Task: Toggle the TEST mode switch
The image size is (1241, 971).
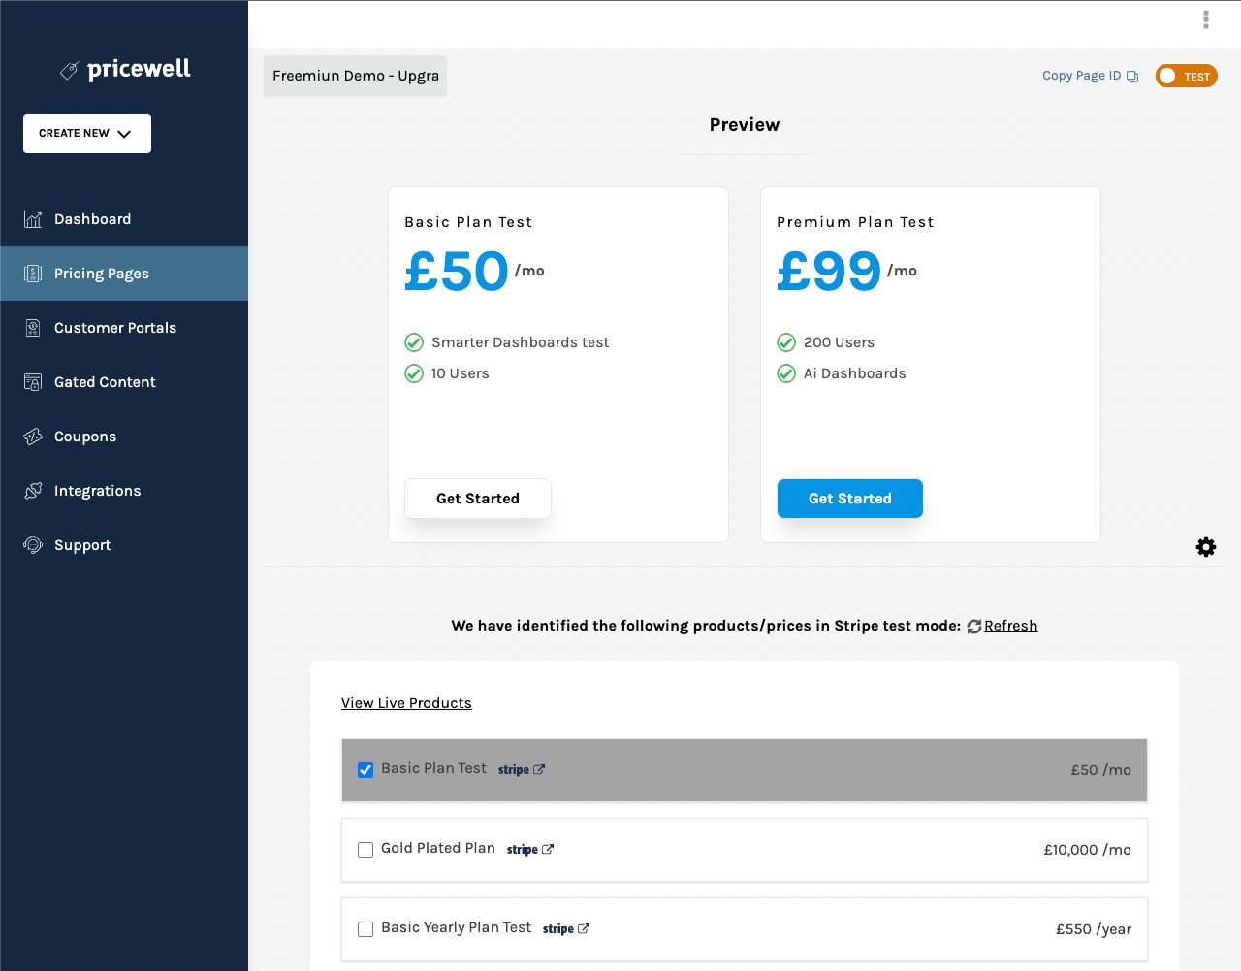Action: point(1186,75)
